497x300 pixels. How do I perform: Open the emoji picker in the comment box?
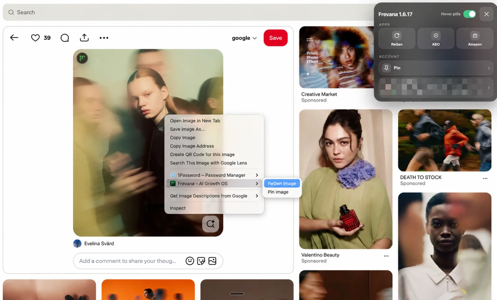tap(190, 261)
